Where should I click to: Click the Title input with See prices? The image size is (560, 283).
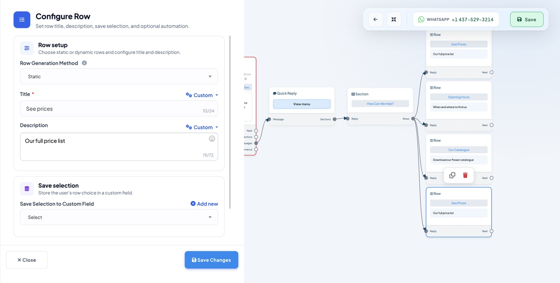tap(119, 109)
